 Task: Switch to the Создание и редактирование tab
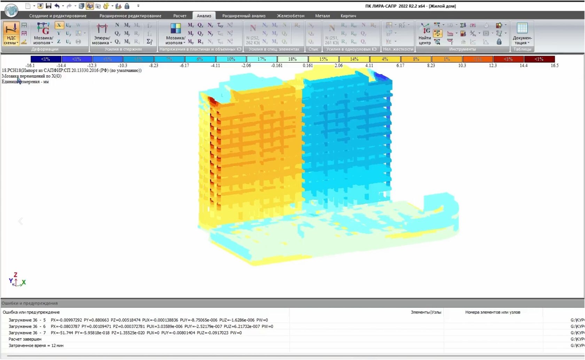click(x=58, y=16)
